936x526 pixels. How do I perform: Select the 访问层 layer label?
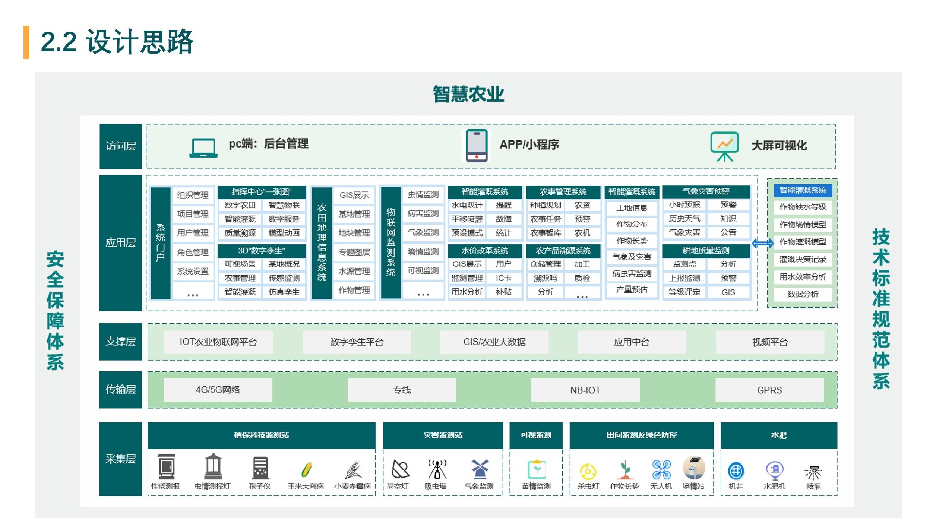120,146
